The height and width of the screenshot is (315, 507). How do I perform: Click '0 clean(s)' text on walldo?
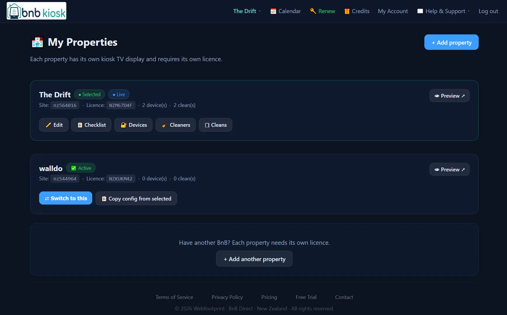pos(185,179)
